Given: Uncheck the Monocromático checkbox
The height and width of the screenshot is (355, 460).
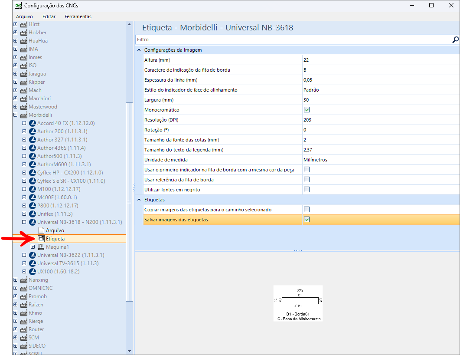Looking at the screenshot, I should tap(307, 110).
